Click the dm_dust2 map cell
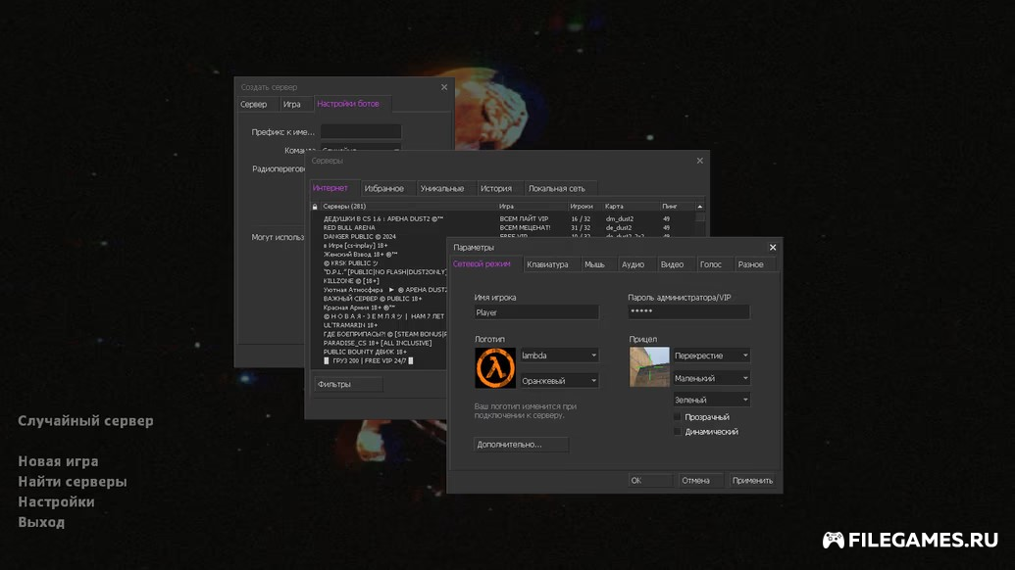1015x570 pixels. (620, 219)
